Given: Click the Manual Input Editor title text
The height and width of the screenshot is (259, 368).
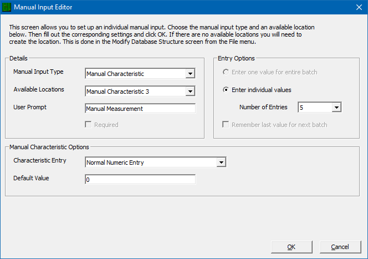Looking at the screenshot, I should [x=43, y=7].
